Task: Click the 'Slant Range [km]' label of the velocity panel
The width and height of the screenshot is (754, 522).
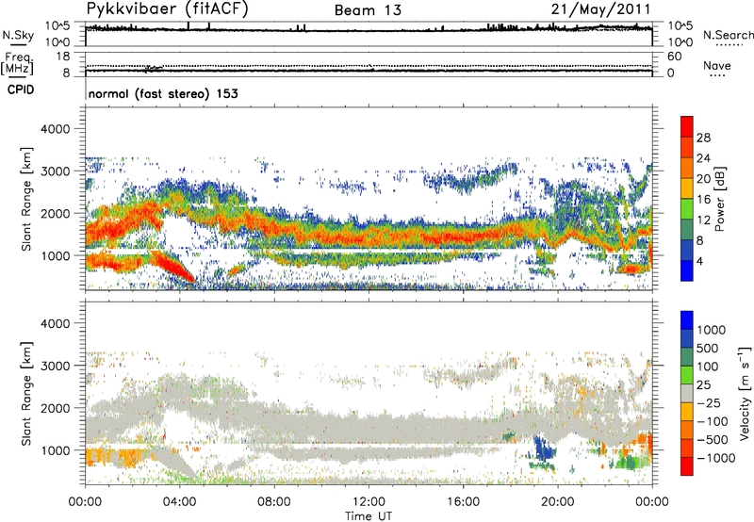Action: pyautogui.click(x=26, y=394)
